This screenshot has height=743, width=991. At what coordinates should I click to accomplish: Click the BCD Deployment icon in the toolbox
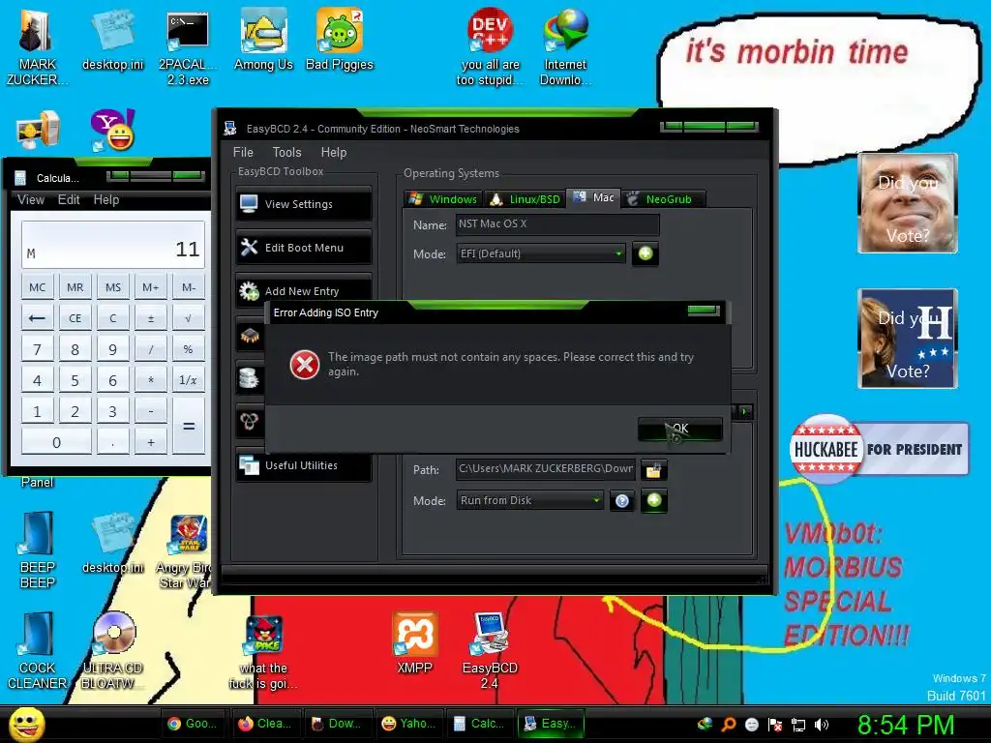pos(250,421)
